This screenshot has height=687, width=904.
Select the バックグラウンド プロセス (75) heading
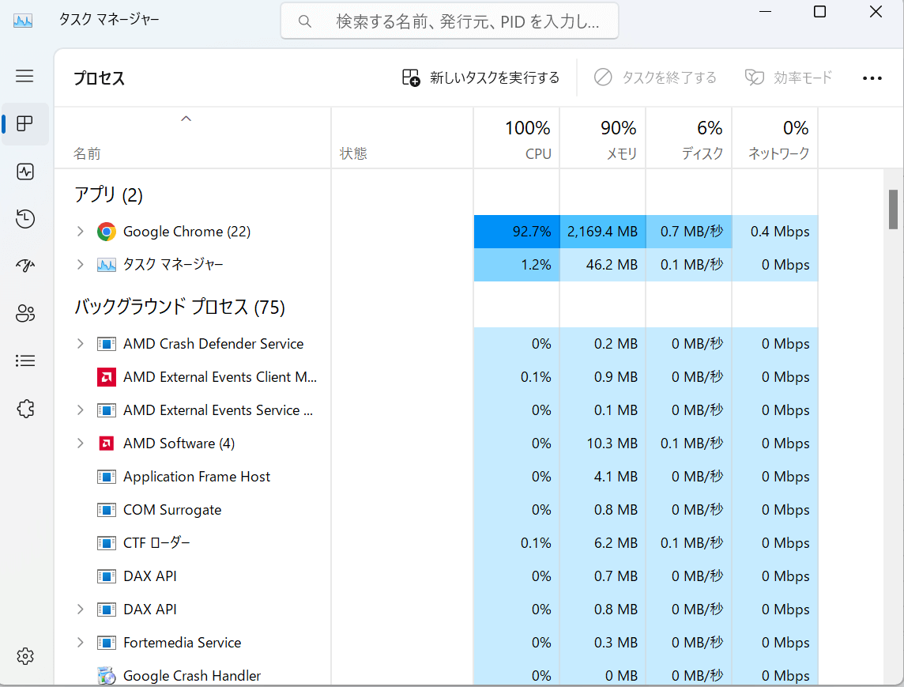point(180,307)
